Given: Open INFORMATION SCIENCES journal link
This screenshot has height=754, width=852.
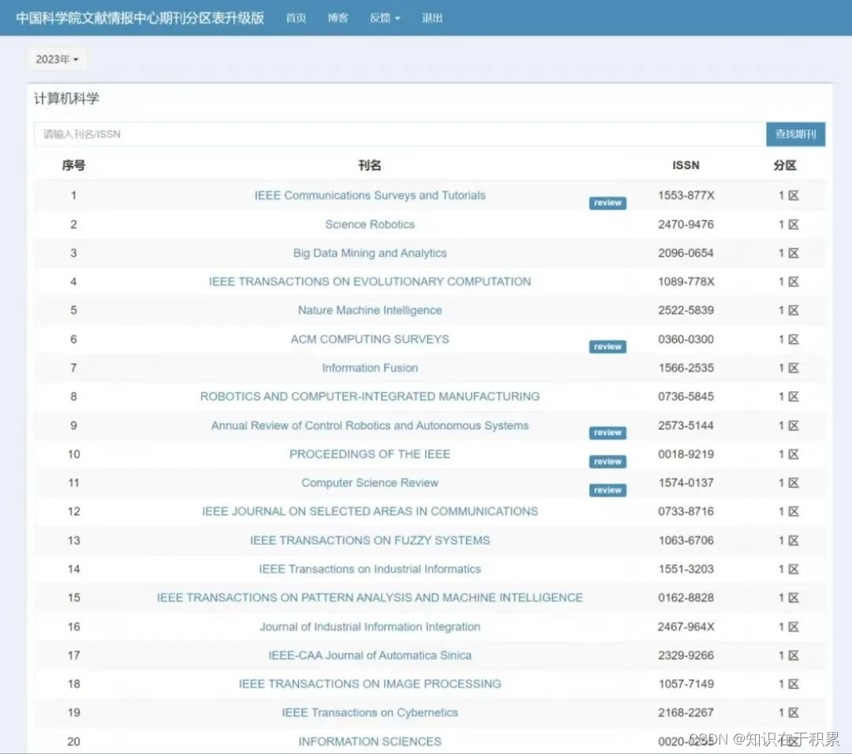Looking at the screenshot, I should 369,741.
